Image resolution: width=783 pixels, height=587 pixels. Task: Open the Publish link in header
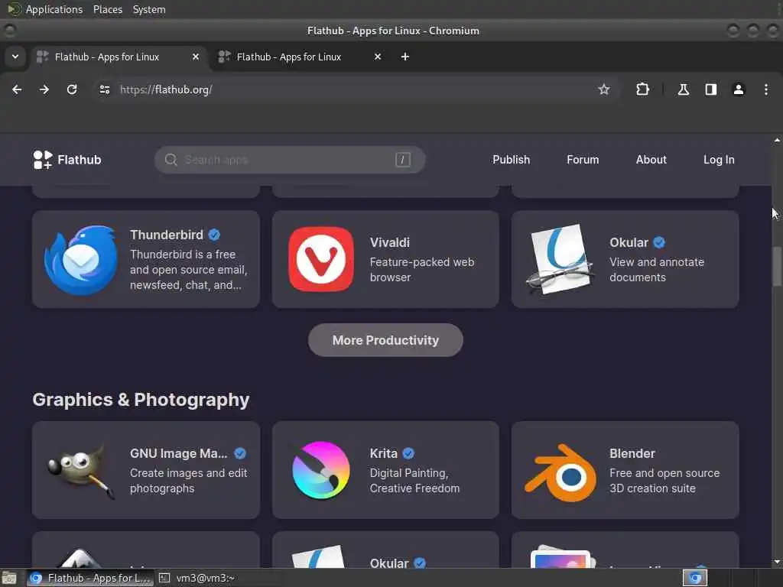coord(511,160)
